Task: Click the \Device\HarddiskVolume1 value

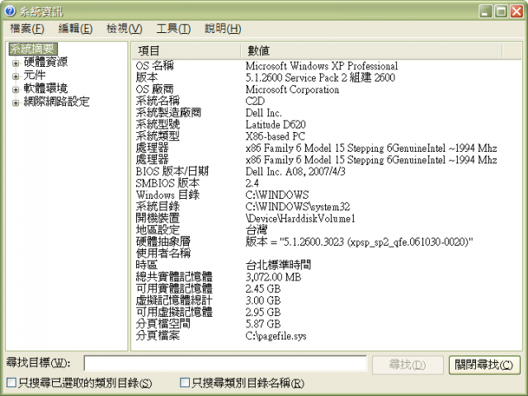Action: [x=300, y=218]
